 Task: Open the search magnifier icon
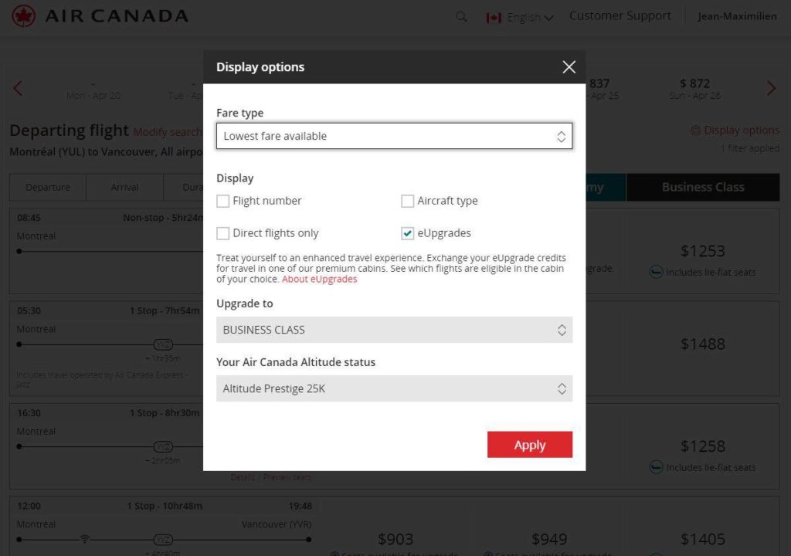pyautogui.click(x=461, y=15)
